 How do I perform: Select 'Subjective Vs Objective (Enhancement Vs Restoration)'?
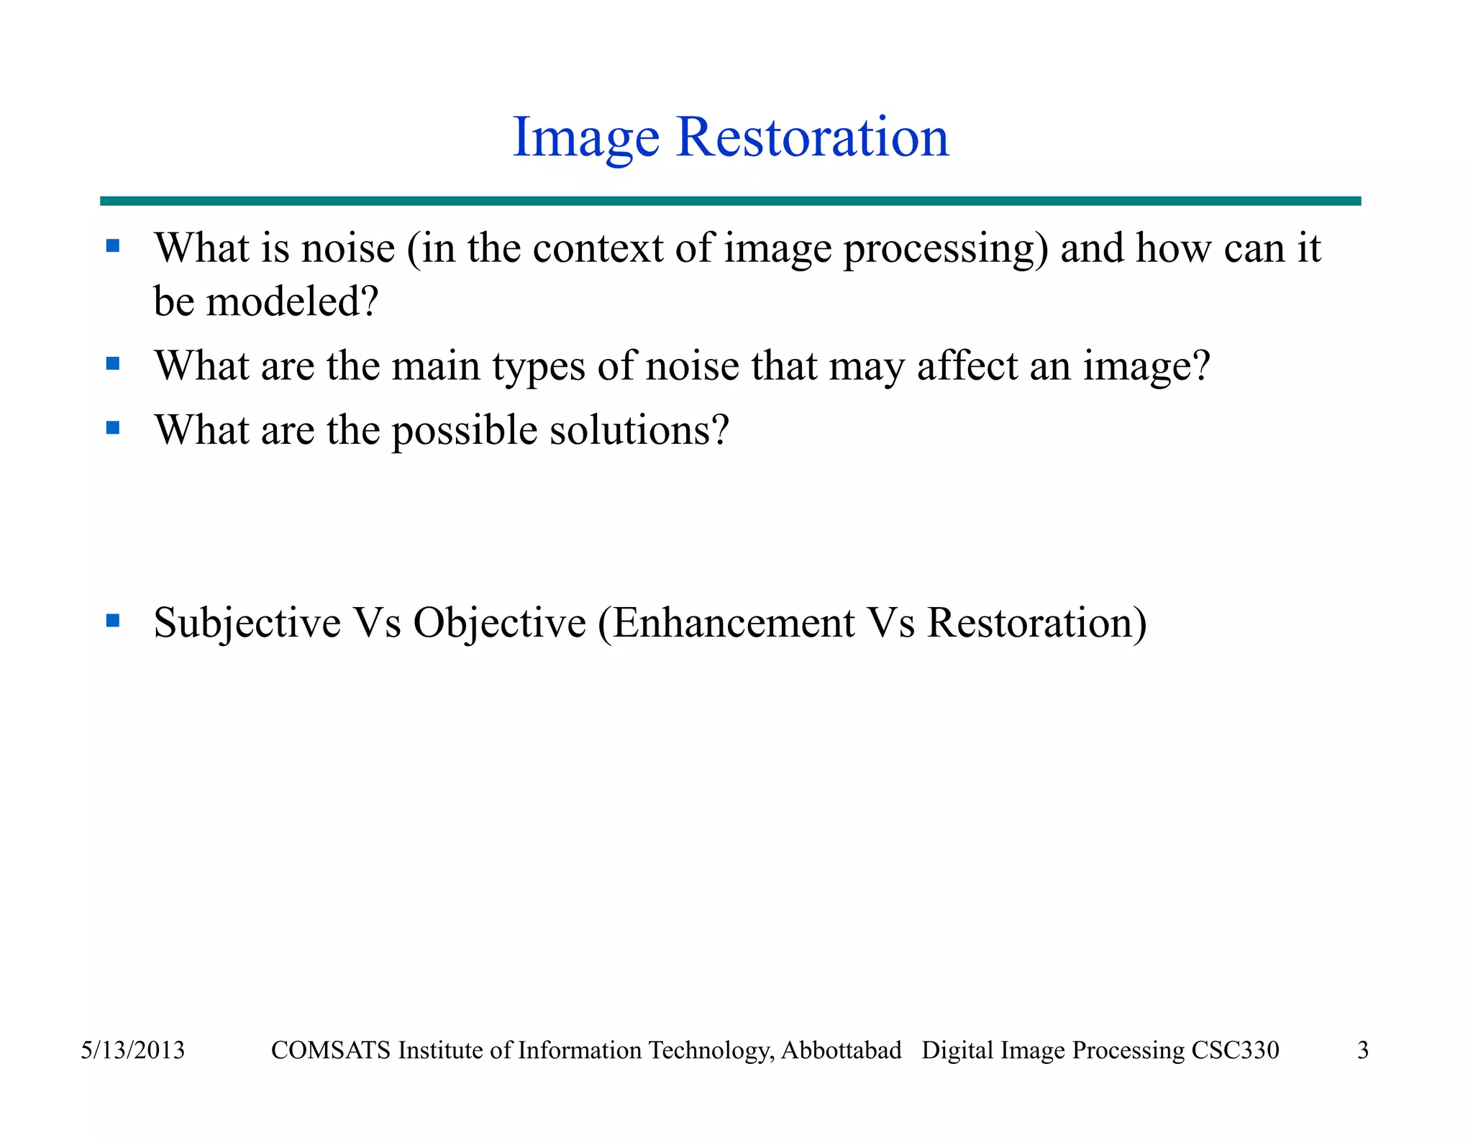(x=650, y=623)
